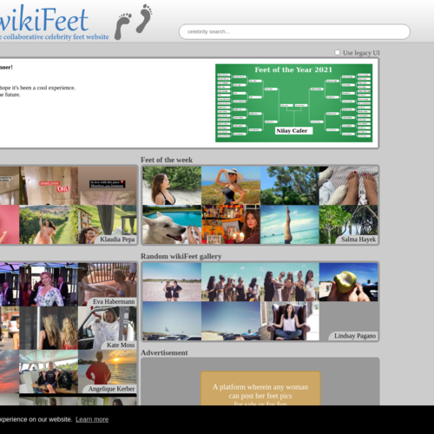Open the Kate Moss gallery label
434x434 pixels.
click(x=121, y=345)
